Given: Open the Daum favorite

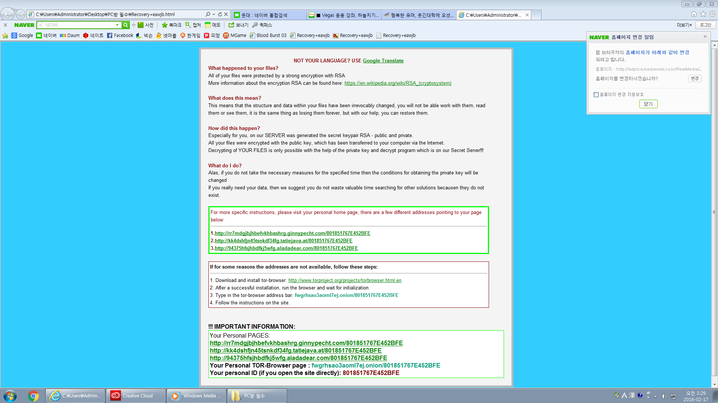Looking at the screenshot, I should (x=70, y=35).
